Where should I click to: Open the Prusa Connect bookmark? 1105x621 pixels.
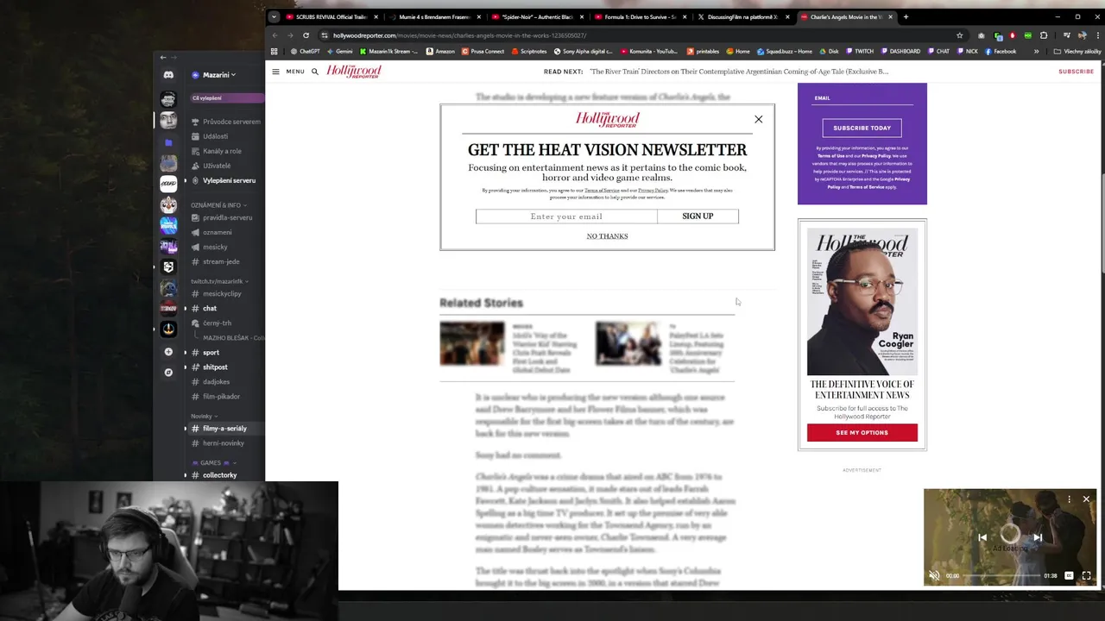[483, 52]
